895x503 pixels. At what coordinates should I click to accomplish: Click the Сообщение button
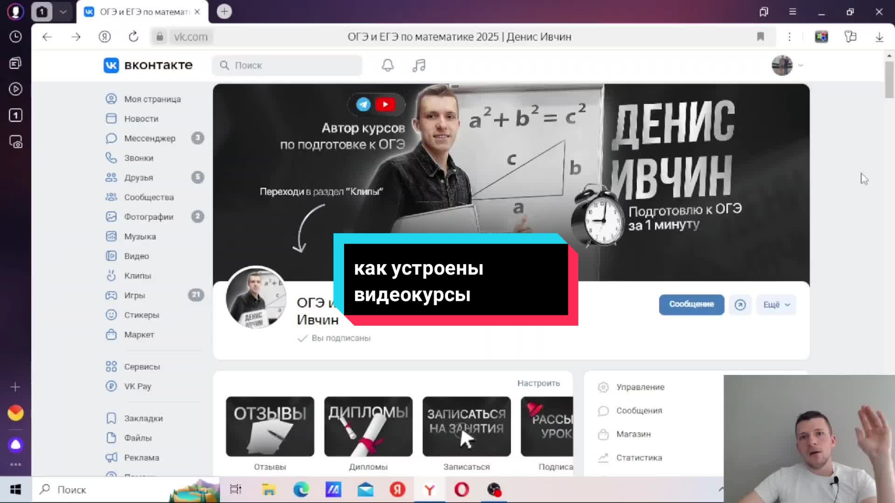click(691, 305)
